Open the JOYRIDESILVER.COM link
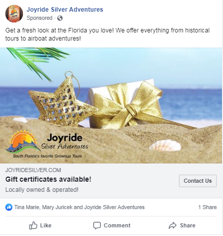Image resolution: width=223 pixels, height=236 pixels. (x=33, y=170)
